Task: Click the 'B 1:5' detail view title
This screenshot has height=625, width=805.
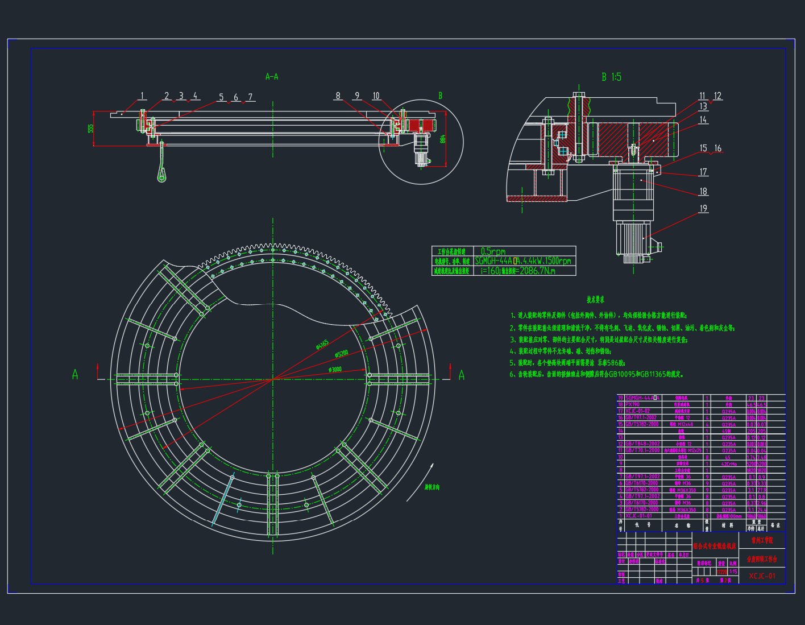Action: coord(612,77)
